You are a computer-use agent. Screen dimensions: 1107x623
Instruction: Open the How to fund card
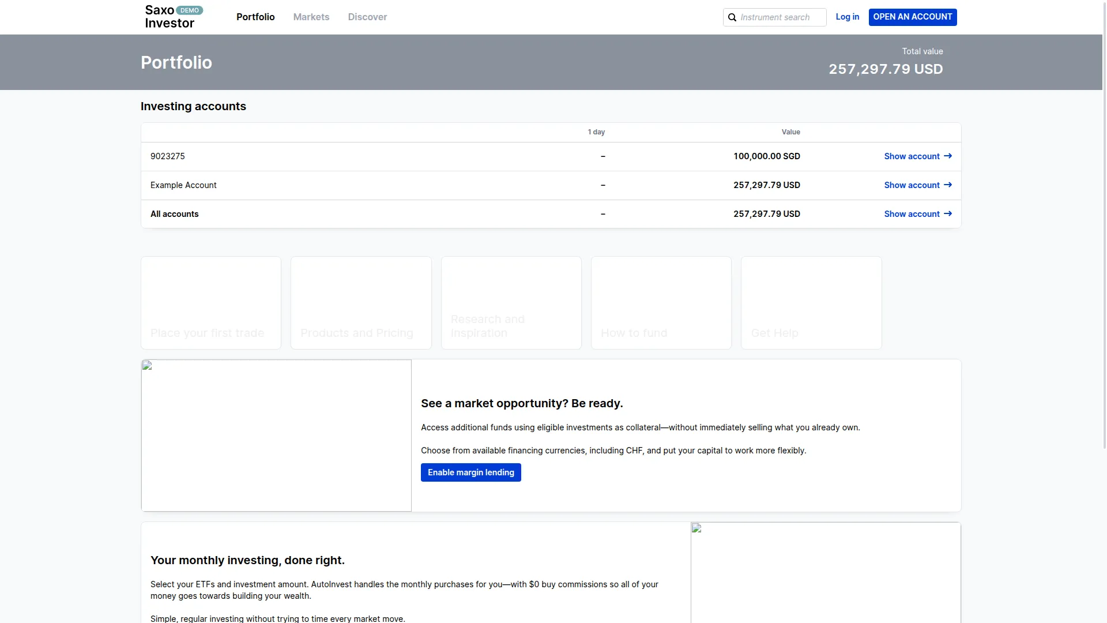click(661, 303)
